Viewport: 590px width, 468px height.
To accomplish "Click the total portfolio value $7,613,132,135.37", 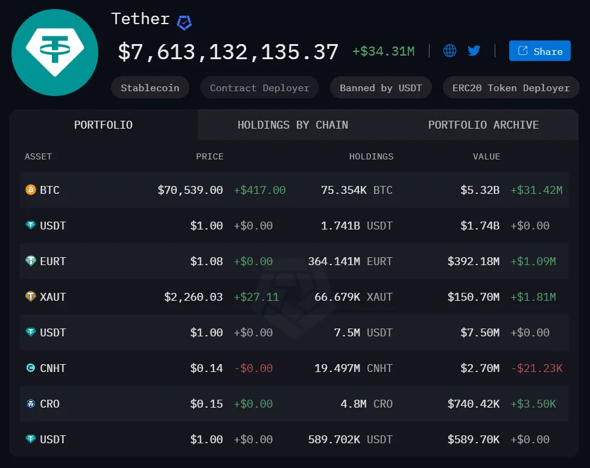I will coord(228,52).
